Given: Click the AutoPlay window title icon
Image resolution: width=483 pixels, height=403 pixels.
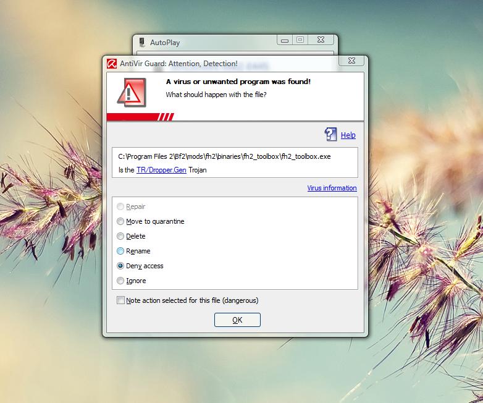Looking at the screenshot, I should pyautogui.click(x=142, y=43).
